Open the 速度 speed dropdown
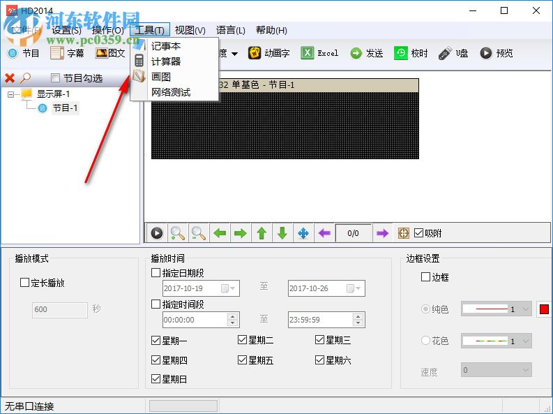The height and width of the screenshot is (414, 553). coord(526,370)
